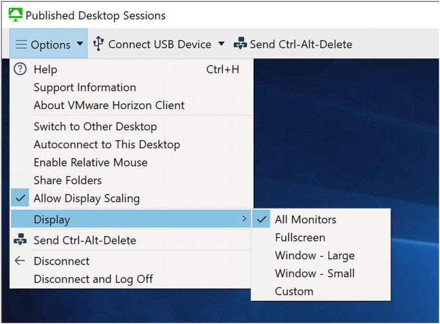The width and height of the screenshot is (440, 324).
Task: Click Disconnect and Log Off
Action: (93, 279)
